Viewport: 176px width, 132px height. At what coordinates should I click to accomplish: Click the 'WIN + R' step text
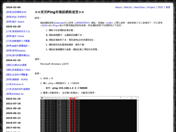tap(48, 79)
